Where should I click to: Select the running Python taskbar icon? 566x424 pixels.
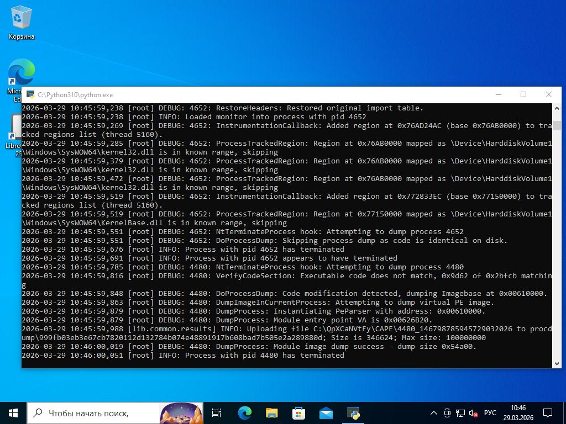pos(353,412)
